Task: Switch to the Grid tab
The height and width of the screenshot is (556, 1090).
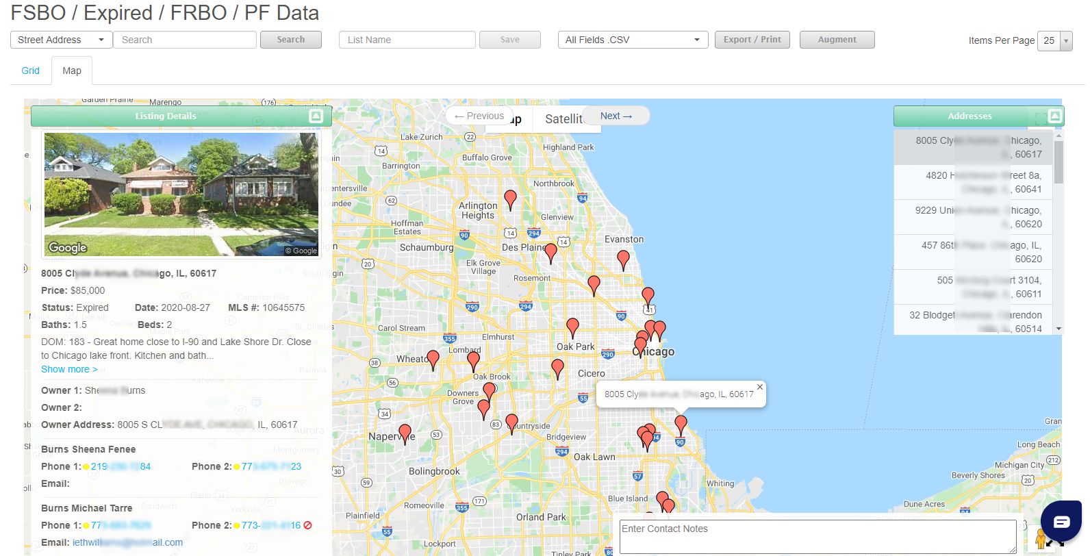Action: point(30,71)
